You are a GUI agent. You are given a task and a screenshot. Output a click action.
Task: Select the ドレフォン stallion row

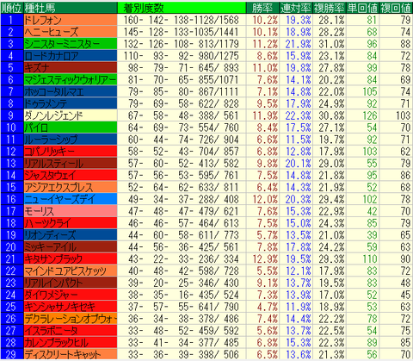tap(206, 20)
